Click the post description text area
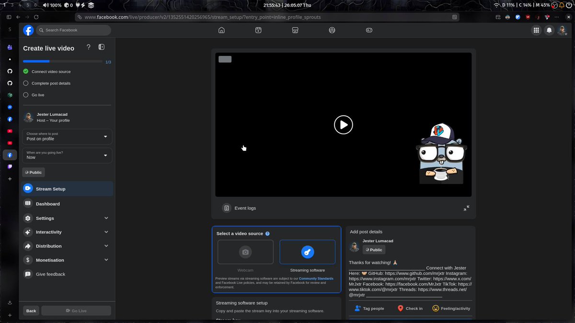 coord(410,278)
